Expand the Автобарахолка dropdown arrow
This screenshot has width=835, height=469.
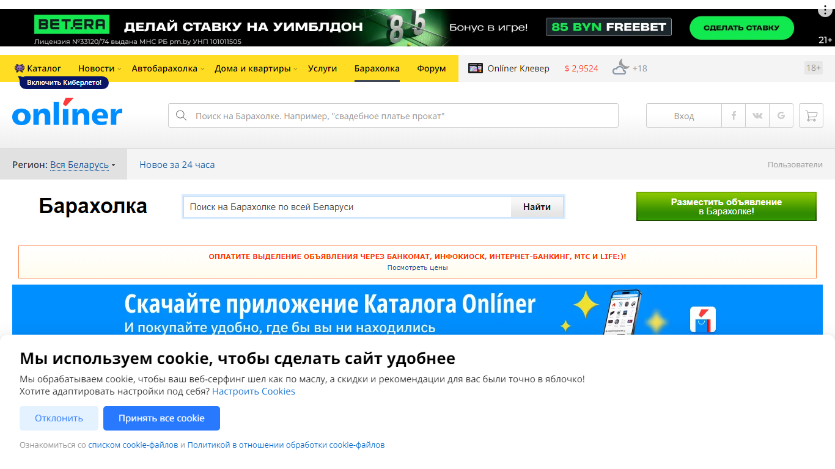coord(202,69)
